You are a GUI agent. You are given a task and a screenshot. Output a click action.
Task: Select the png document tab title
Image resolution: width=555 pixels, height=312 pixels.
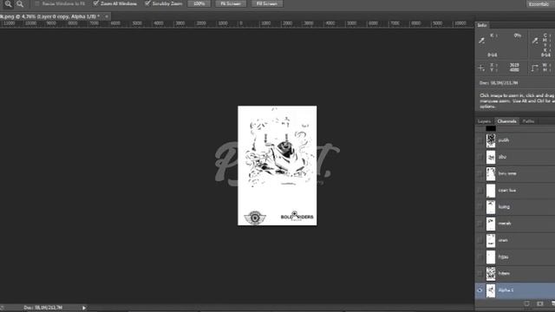pyautogui.click(x=49, y=16)
